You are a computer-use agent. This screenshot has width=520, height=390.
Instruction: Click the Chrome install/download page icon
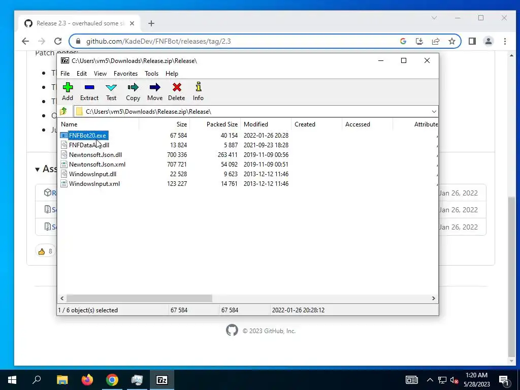419,41
